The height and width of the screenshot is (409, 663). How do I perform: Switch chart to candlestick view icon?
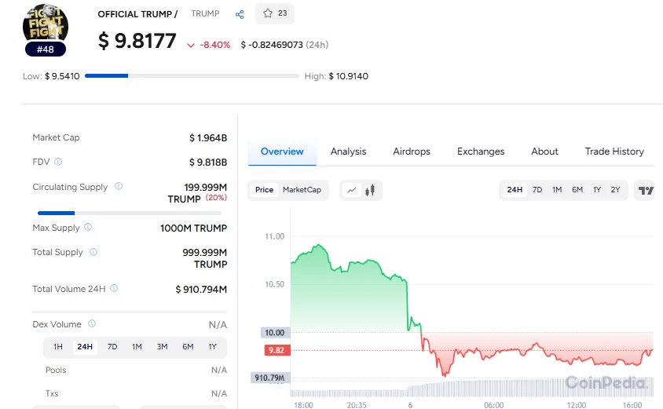370,190
